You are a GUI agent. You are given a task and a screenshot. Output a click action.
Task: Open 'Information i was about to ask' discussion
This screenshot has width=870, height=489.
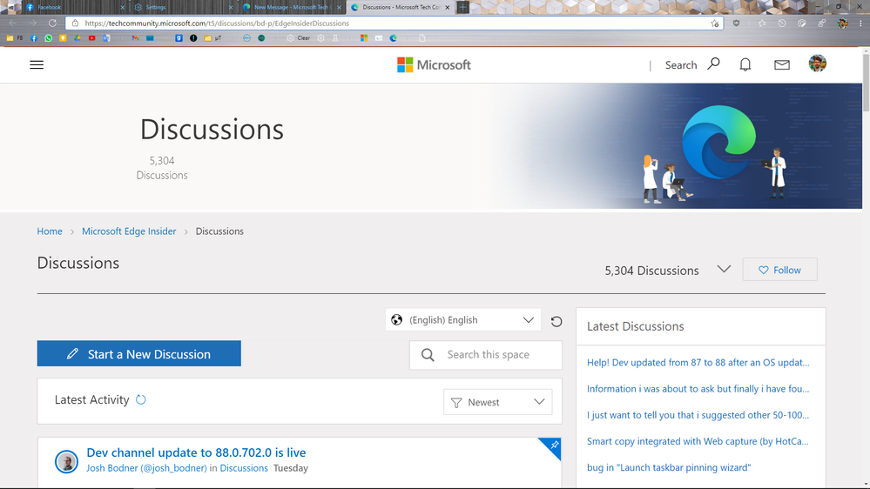[x=698, y=389]
